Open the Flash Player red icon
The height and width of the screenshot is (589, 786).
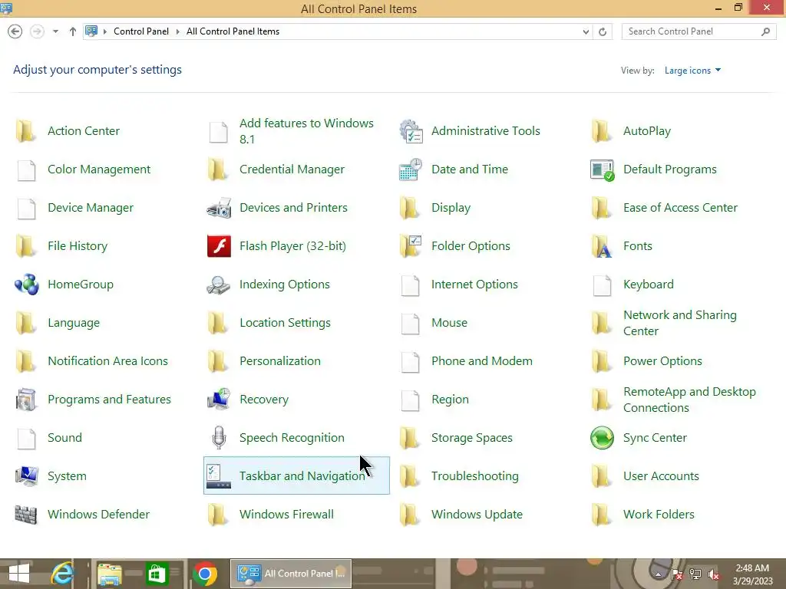click(219, 246)
